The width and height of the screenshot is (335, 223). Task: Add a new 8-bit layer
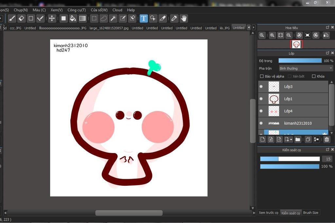(x=271, y=140)
